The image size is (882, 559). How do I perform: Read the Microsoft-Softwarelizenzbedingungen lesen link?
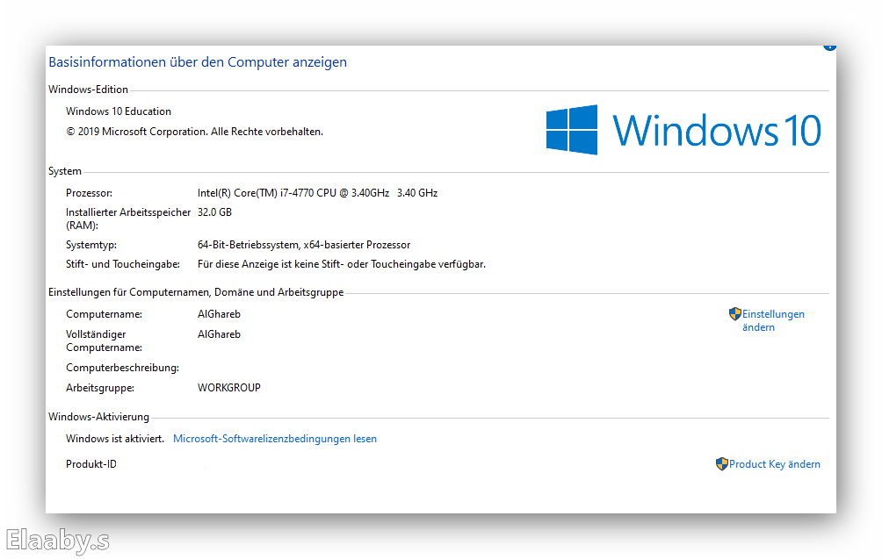(274, 439)
